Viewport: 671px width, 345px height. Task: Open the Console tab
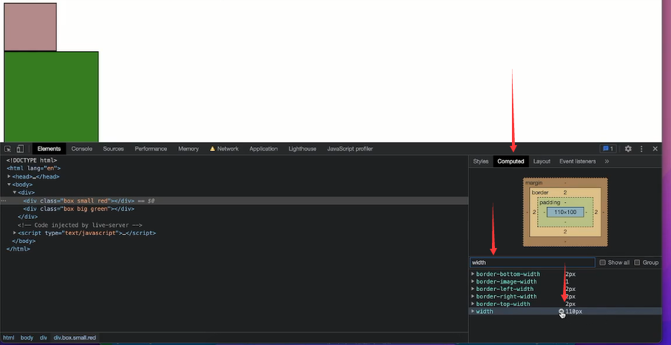pyautogui.click(x=81, y=149)
